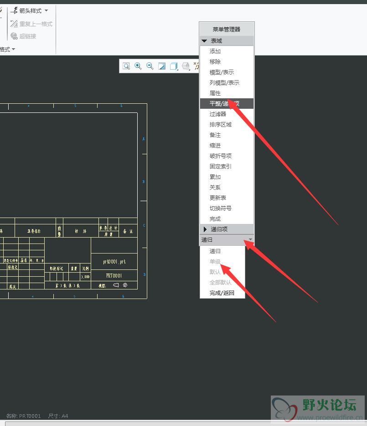Pick 单级 in the dropdown list
The height and width of the screenshot is (426, 367).
215,262
